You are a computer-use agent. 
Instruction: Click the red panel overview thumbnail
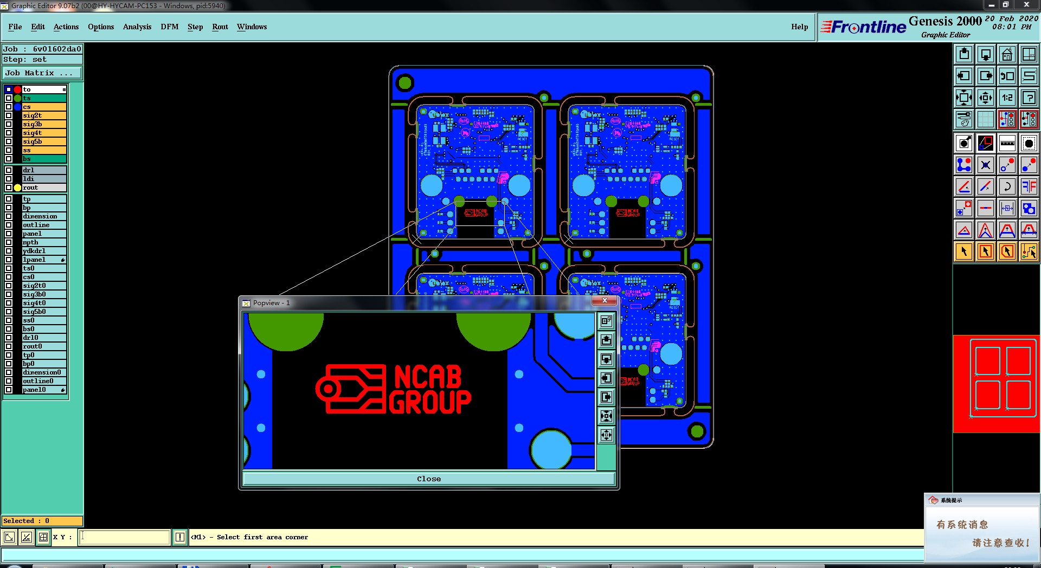tap(996, 384)
